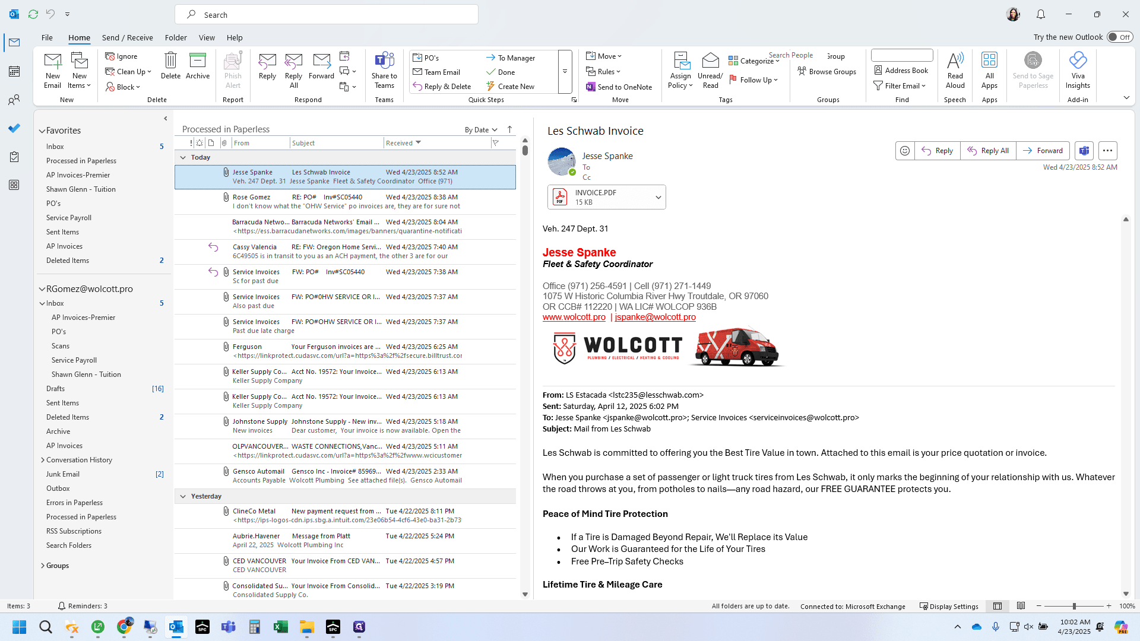Image resolution: width=1140 pixels, height=641 pixels.
Task: Open Microsoft Teams from the taskbar
Action: pyautogui.click(x=228, y=627)
